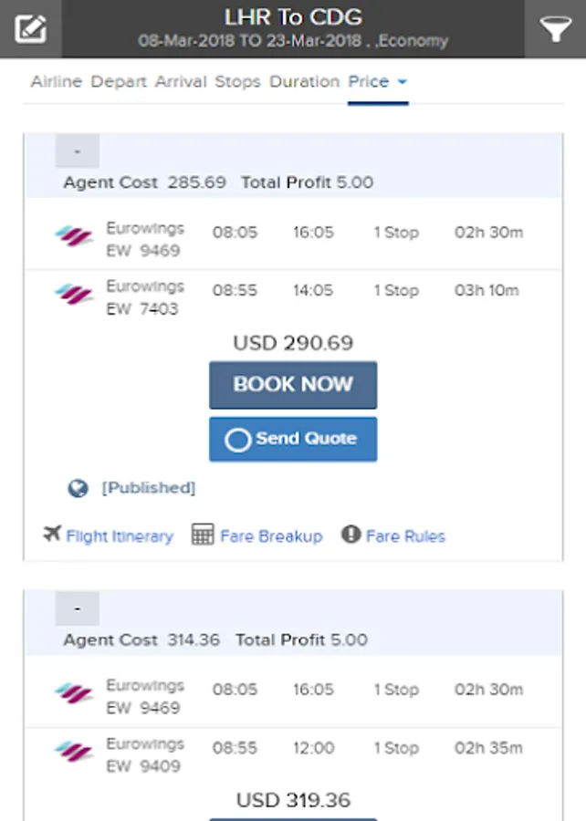Click Eurowings logo for flight EW 7403
Image resolution: width=586 pixels, height=821 pixels.
click(74, 296)
